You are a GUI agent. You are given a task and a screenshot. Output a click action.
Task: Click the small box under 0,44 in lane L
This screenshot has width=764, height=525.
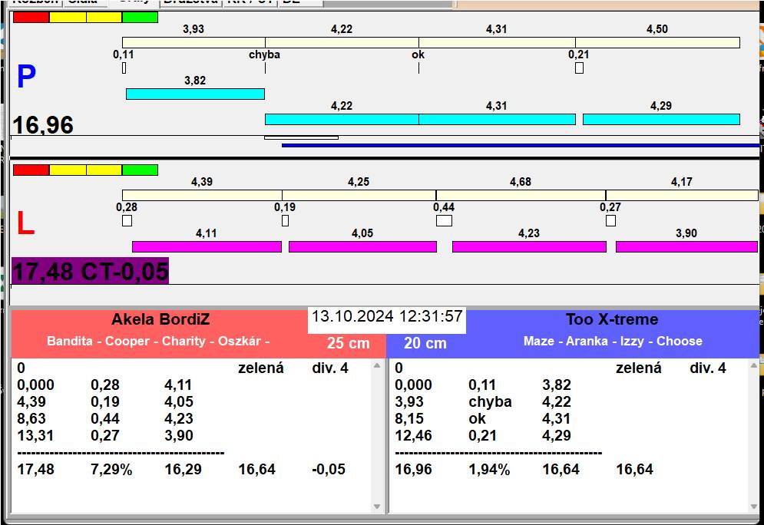[444, 220]
